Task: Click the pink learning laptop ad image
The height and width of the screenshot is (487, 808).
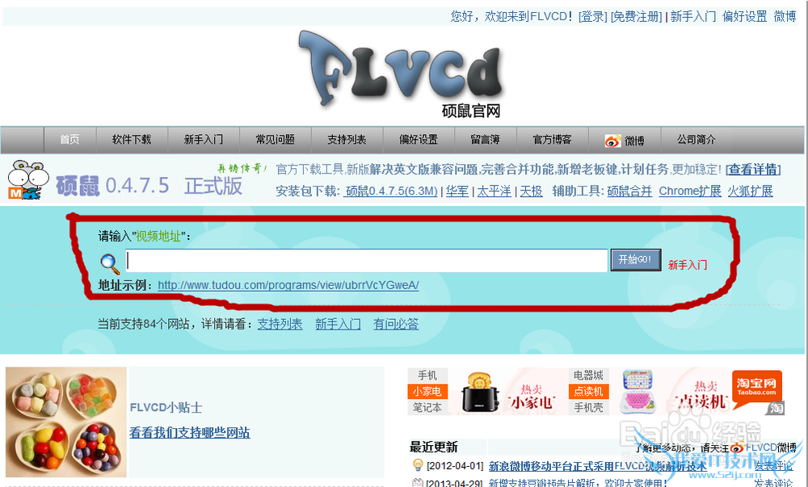Action: coord(637,391)
